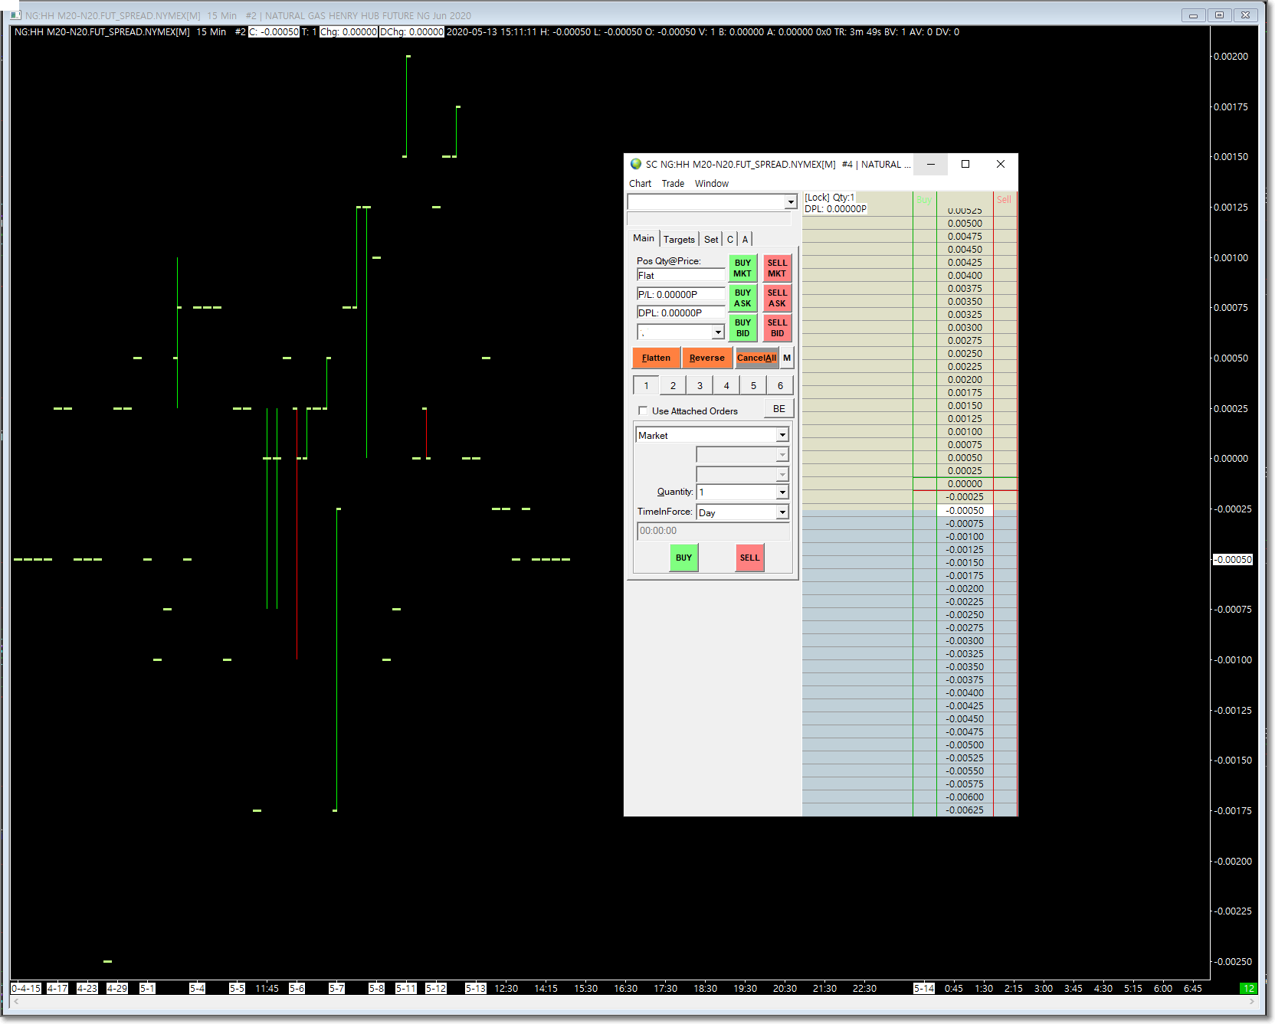Select the C tab
The image size is (1275, 1024).
(730, 240)
